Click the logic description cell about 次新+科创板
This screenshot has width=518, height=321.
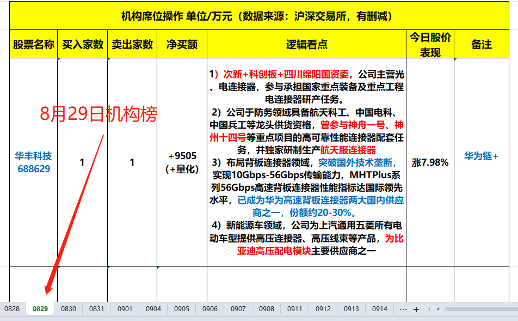[x=306, y=162]
